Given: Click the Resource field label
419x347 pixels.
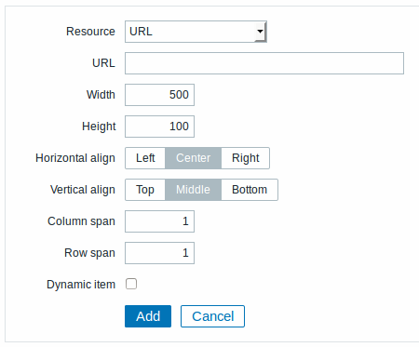Looking at the screenshot, I should click(x=90, y=32).
